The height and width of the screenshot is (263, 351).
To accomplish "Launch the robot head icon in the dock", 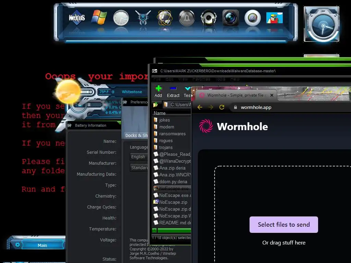I will tap(143, 18).
